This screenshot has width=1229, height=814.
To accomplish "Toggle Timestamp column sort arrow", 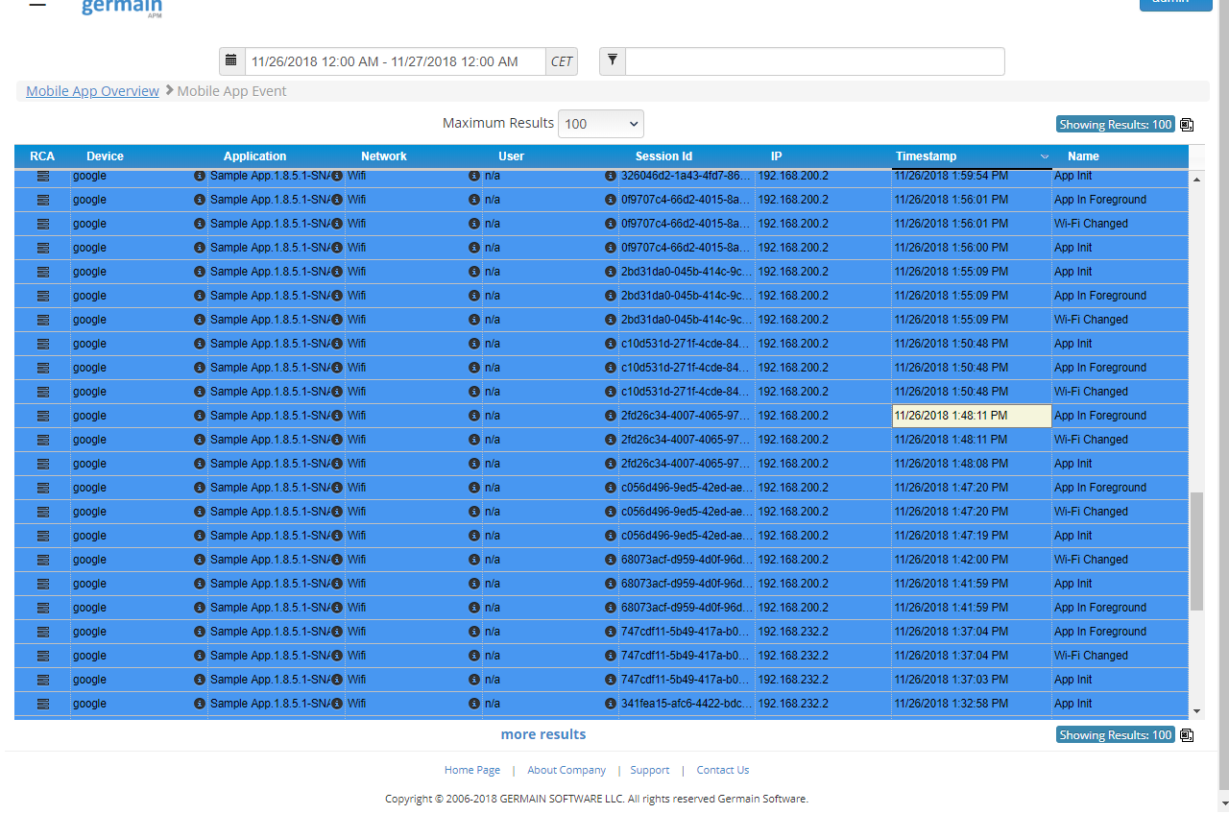I will coord(1044,156).
